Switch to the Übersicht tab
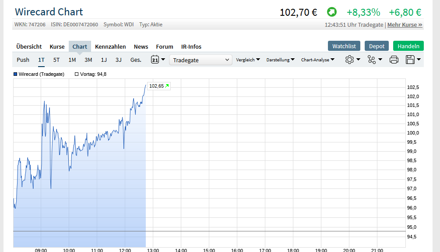The height and width of the screenshot is (252, 440). click(29, 46)
